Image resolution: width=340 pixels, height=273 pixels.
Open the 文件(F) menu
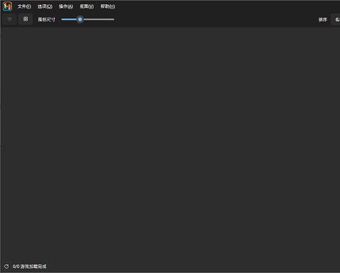[24, 6]
